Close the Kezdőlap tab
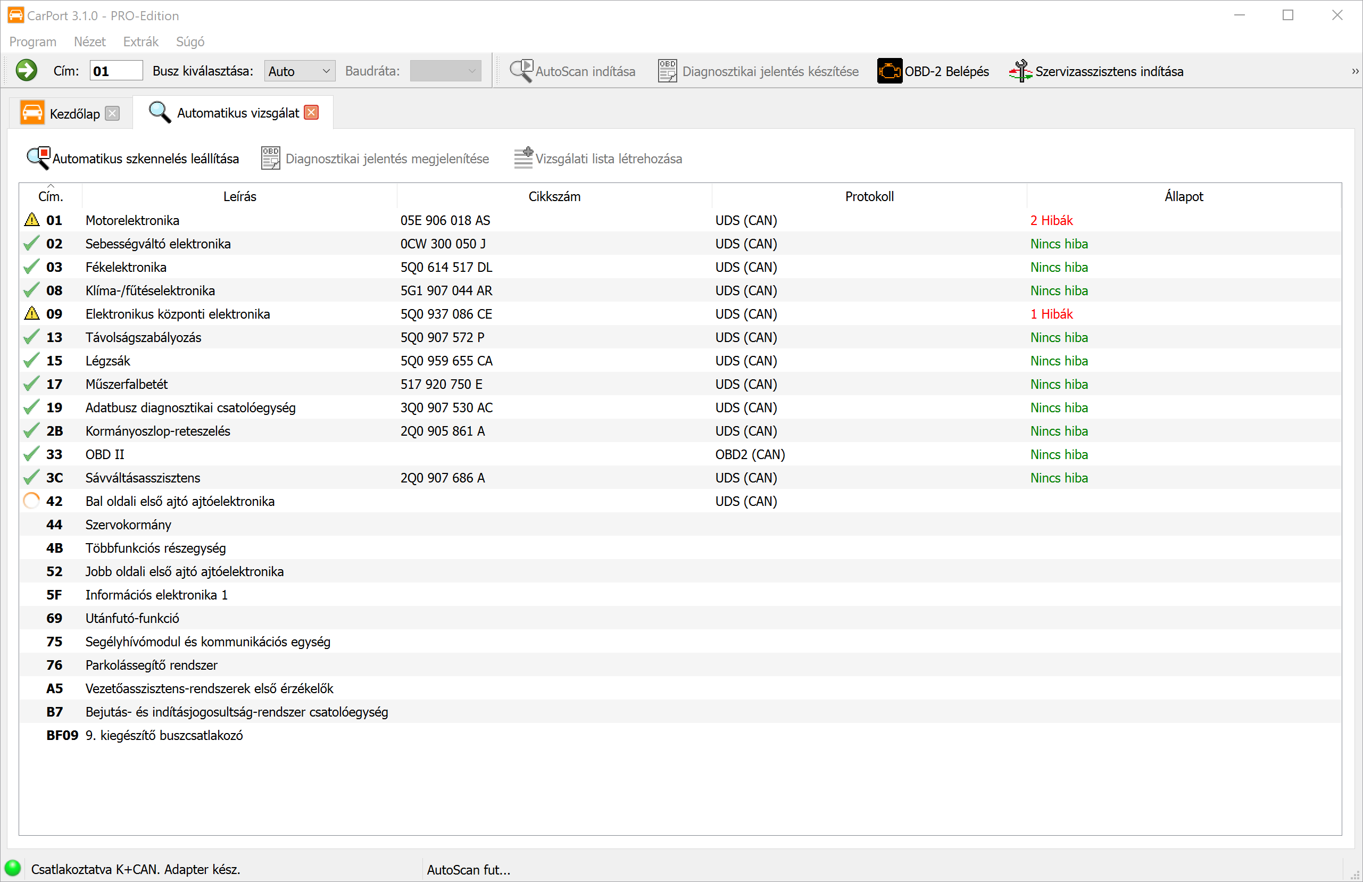The width and height of the screenshot is (1363, 882). [113, 113]
